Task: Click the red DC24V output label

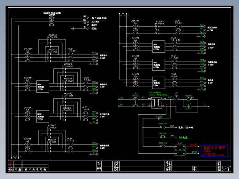Action: click(x=193, y=145)
